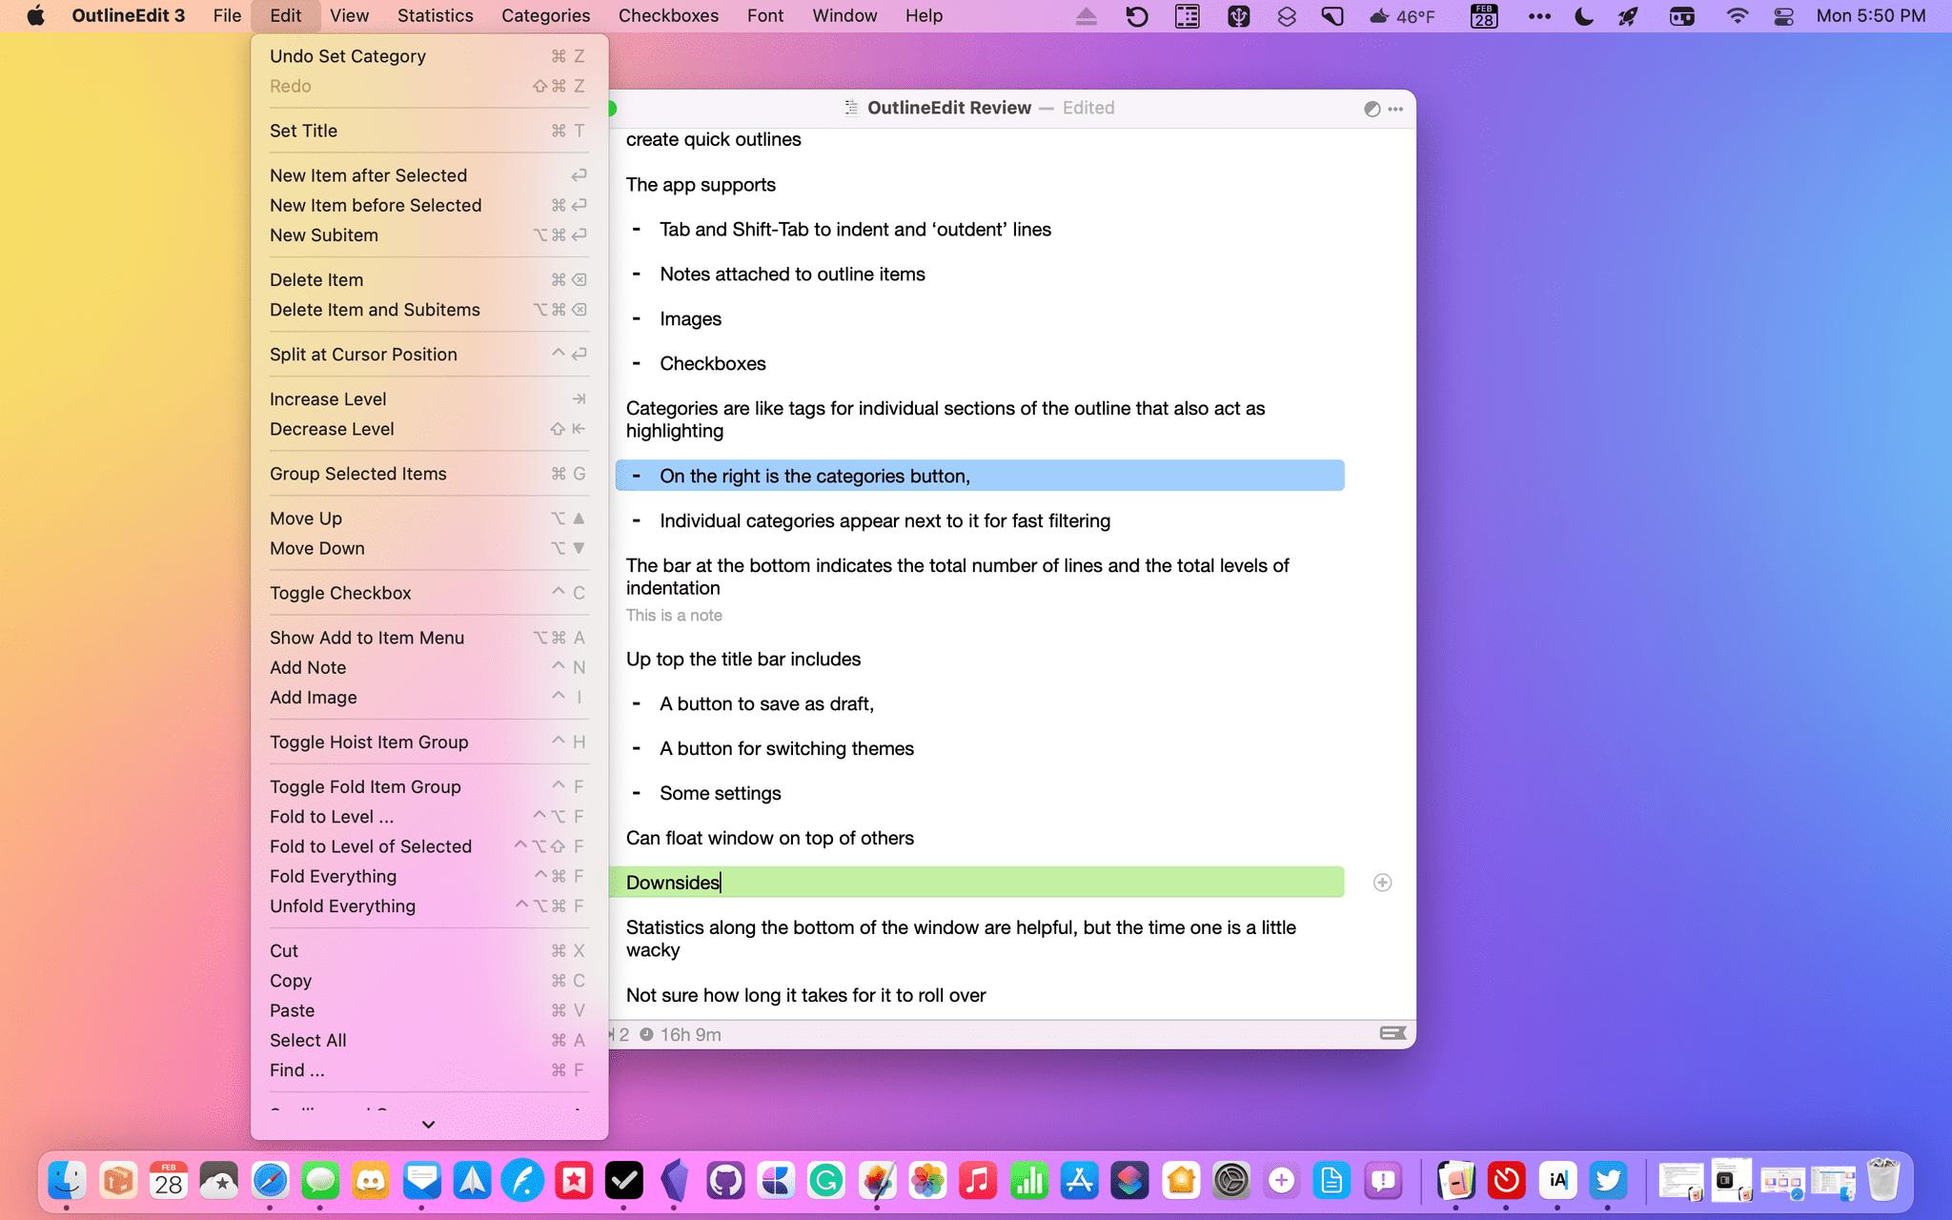1952x1220 pixels.
Task: Toggle the 'Fold Everything' option in Edit
Action: [333, 876]
